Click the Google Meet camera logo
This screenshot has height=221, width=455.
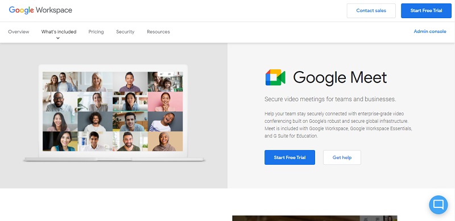(x=275, y=77)
